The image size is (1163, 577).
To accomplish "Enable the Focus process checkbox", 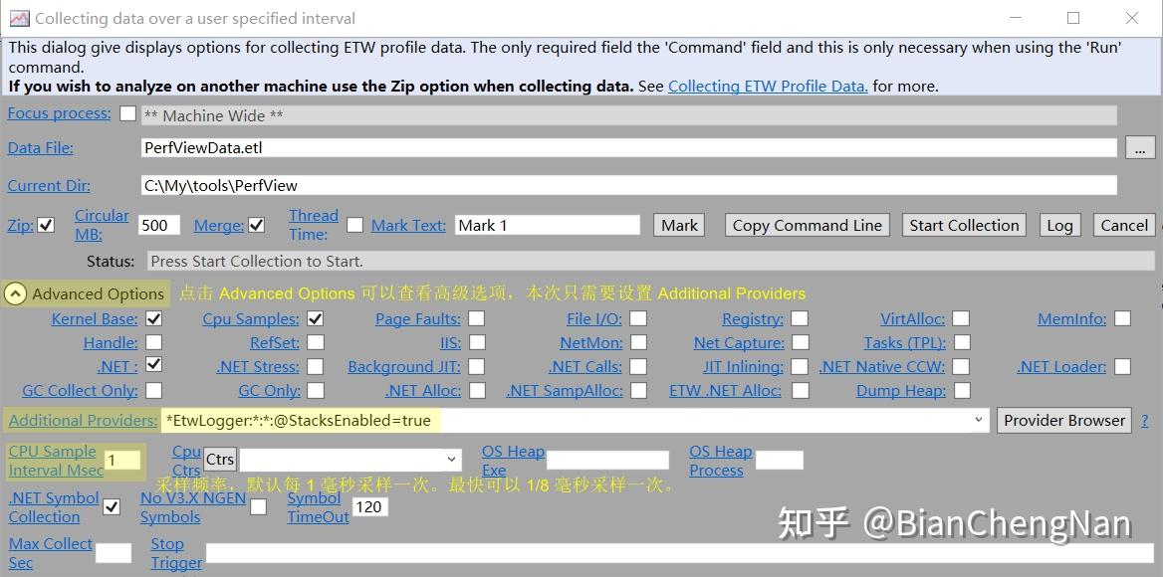I will click(x=128, y=113).
